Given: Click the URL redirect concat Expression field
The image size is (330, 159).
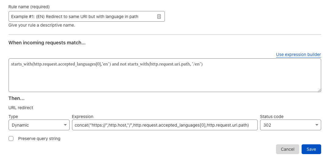Looking at the screenshot, I should coord(165,125).
